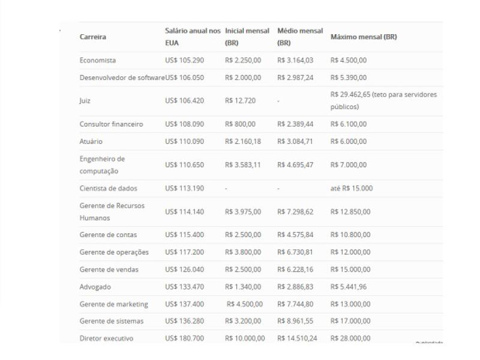
Task: Select the Médio mensal (BR) header
Action: (x=300, y=37)
